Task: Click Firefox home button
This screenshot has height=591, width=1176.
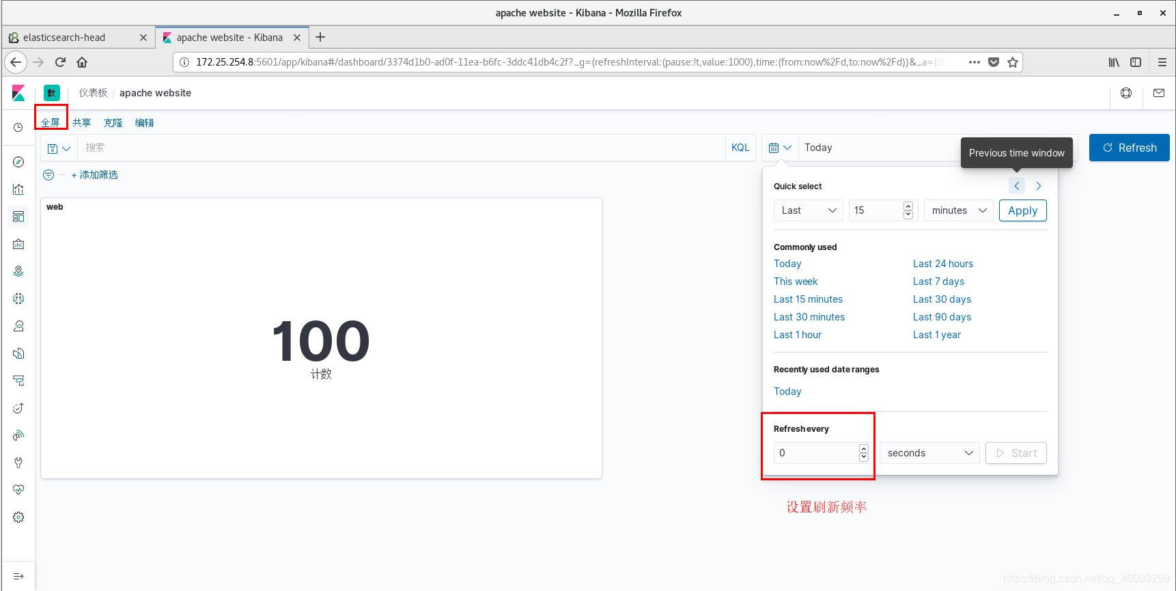Action: coord(82,62)
